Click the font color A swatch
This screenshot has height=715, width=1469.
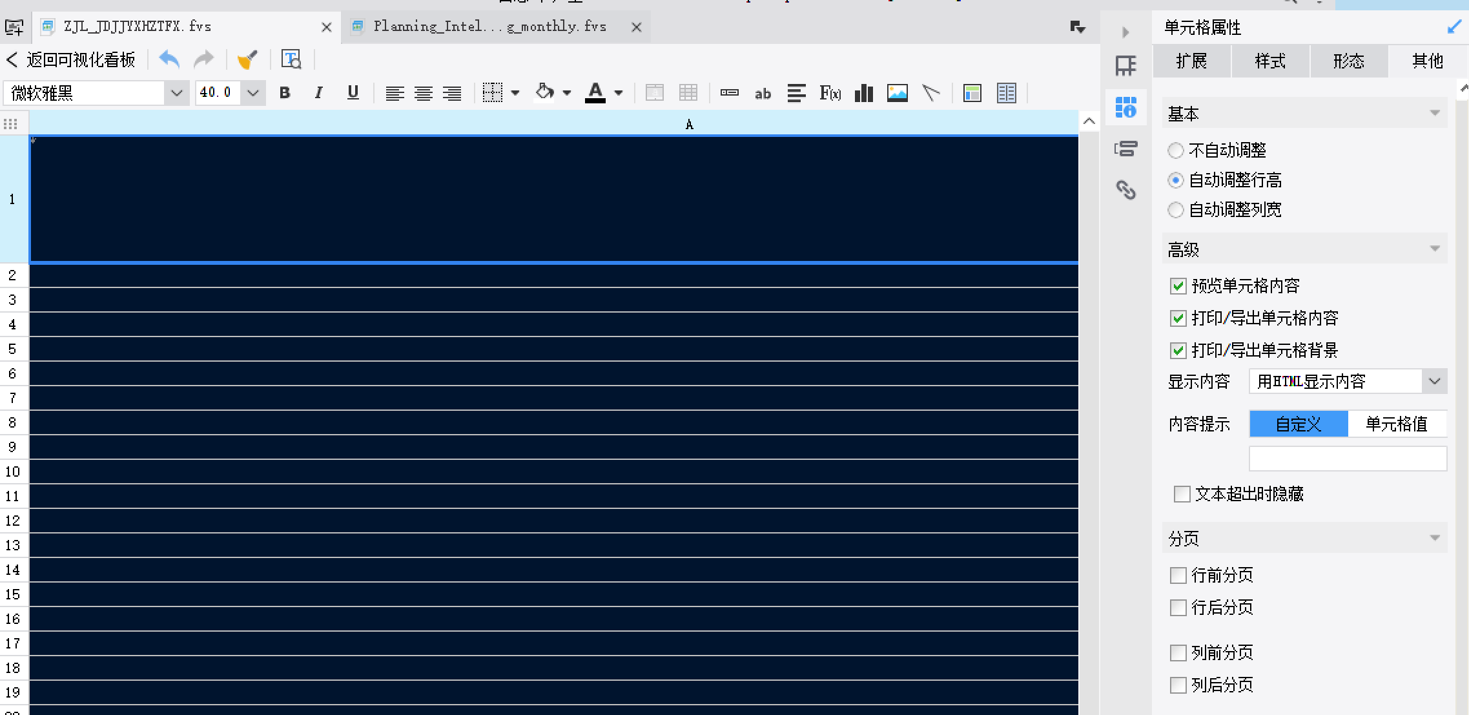pyautogui.click(x=595, y=93)
